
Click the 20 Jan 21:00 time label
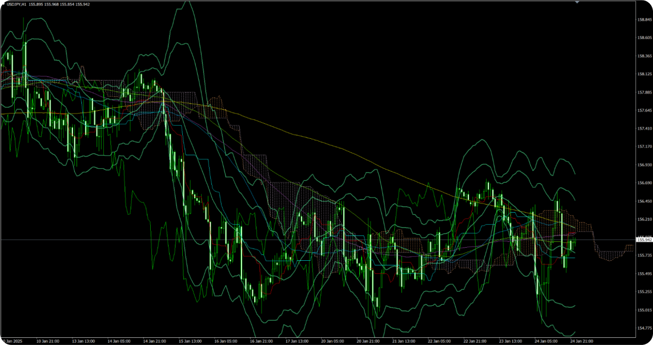point(368,341)
